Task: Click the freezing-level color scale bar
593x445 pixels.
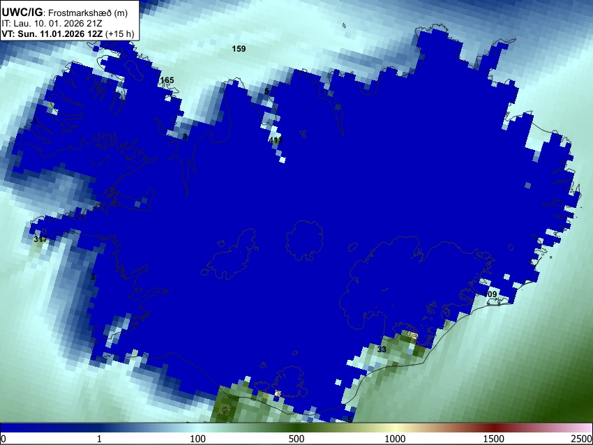Action: 296,428
